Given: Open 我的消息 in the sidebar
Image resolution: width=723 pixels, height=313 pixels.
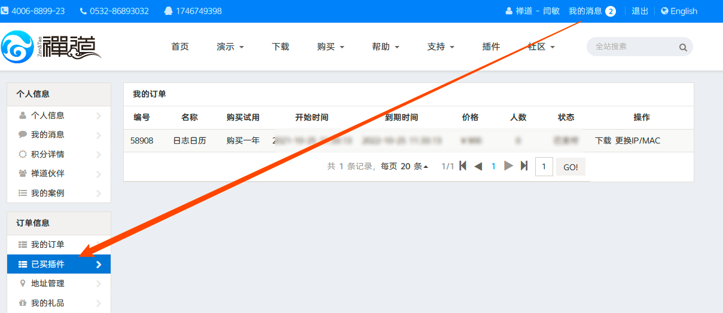Looking at the screenshot, I should [59, 134].
